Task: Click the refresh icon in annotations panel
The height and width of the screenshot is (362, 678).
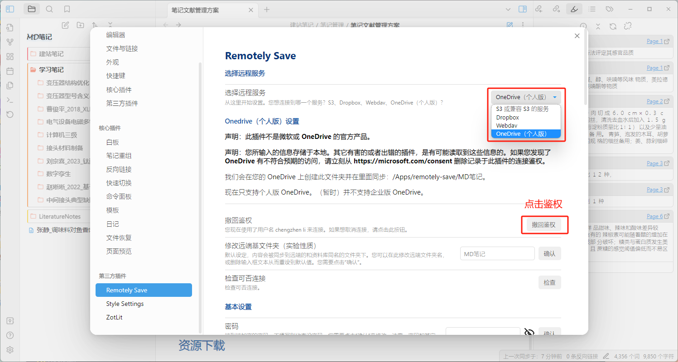Action: coord(613,26)
